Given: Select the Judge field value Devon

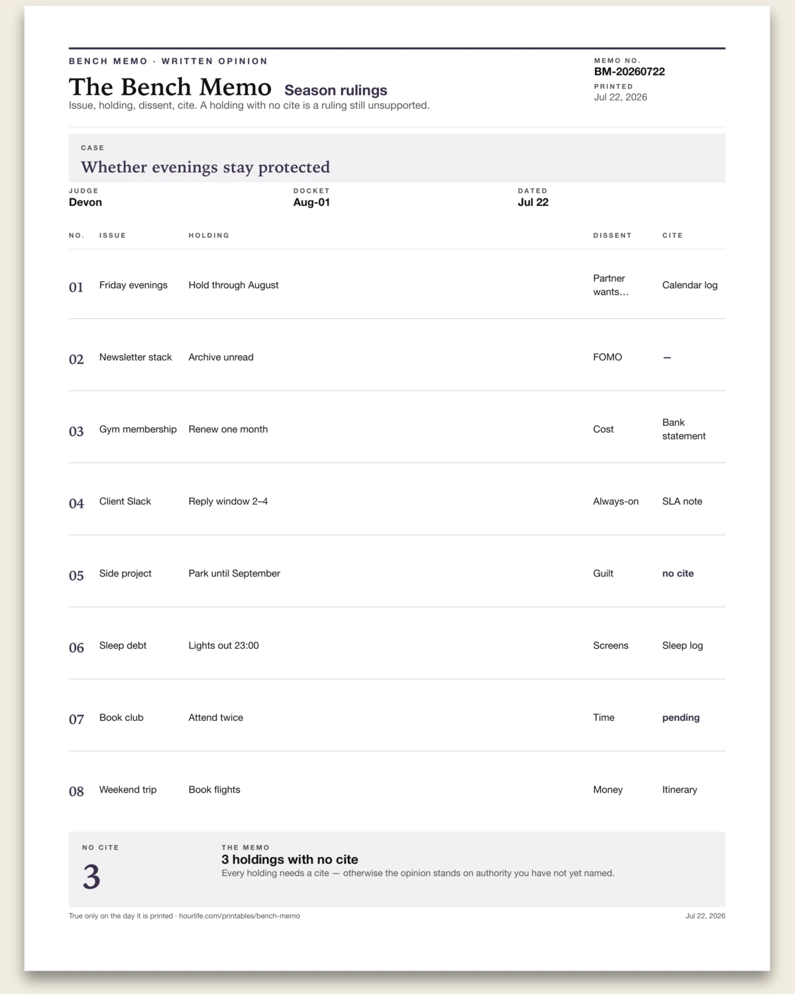Looking at the screenshot, I should pyautogui.click(x=85, y=202).
